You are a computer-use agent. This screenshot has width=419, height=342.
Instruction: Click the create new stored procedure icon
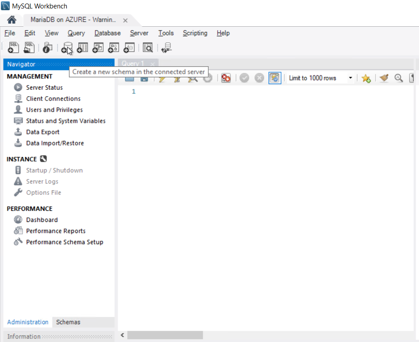point(113,48)
